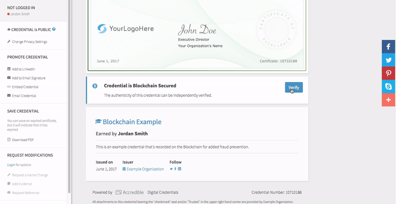The height and width of the screenshot is (204, 396).
Task: Choose Embed Credential option
Action: [x=25, y=86]
